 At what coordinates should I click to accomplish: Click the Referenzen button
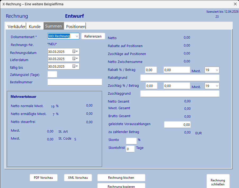tap(93, 36)
